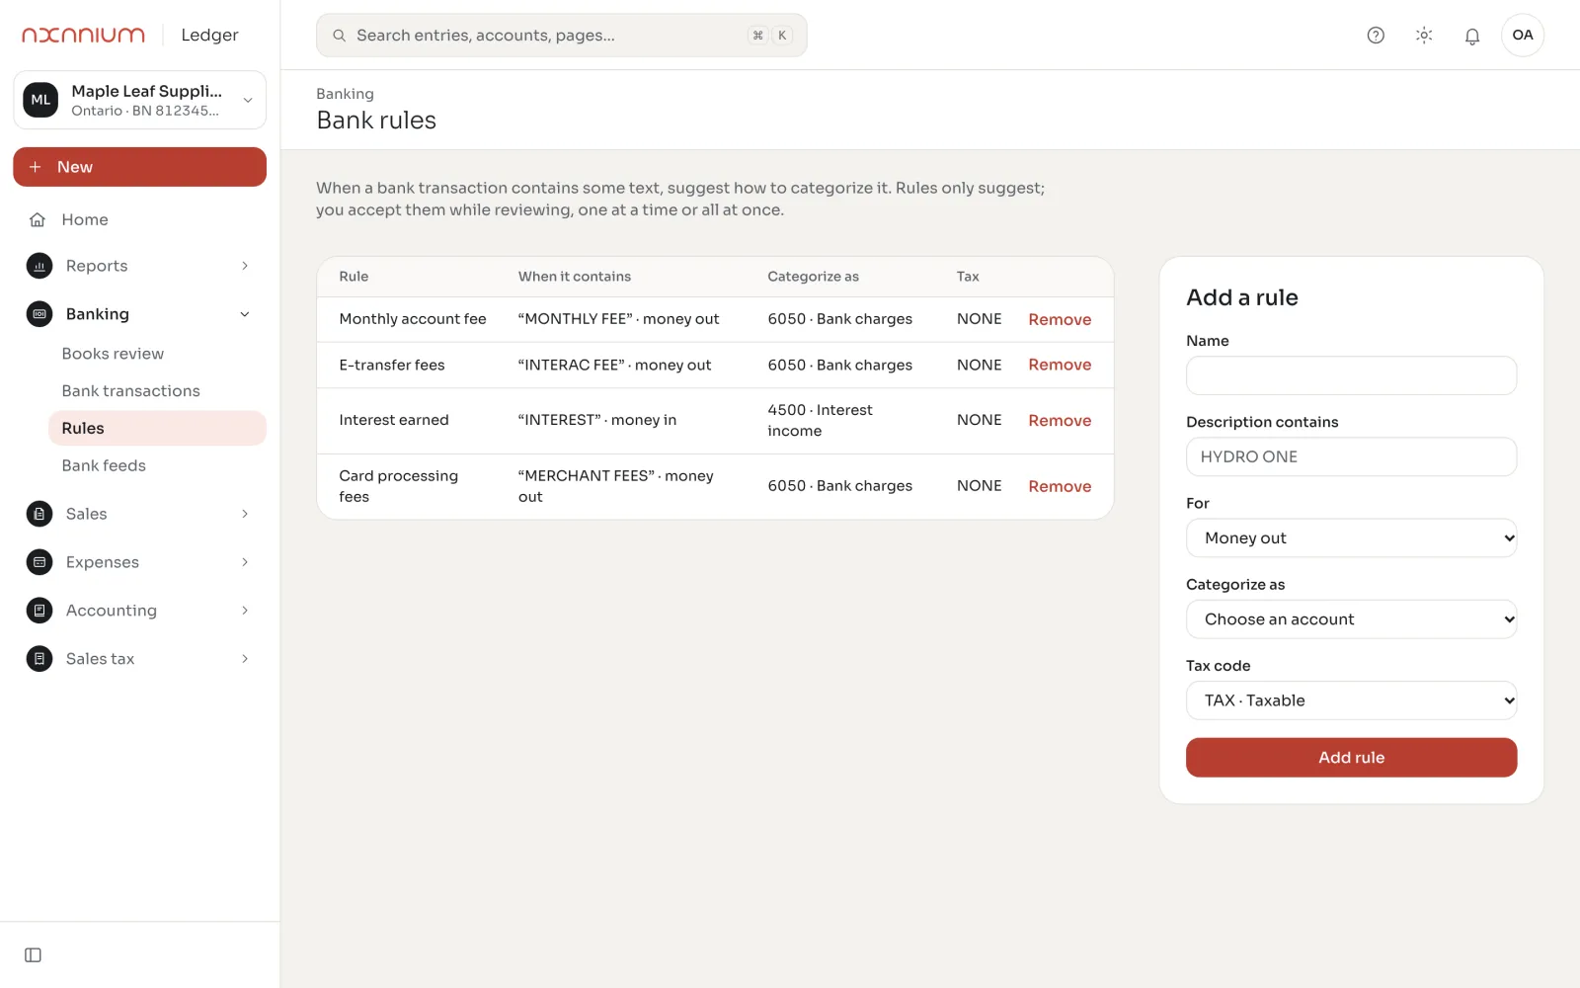Expand the Sales tax section chevron
This screenshot has height=988, width=1580.
pyautogui.click(x=245, y=659)
